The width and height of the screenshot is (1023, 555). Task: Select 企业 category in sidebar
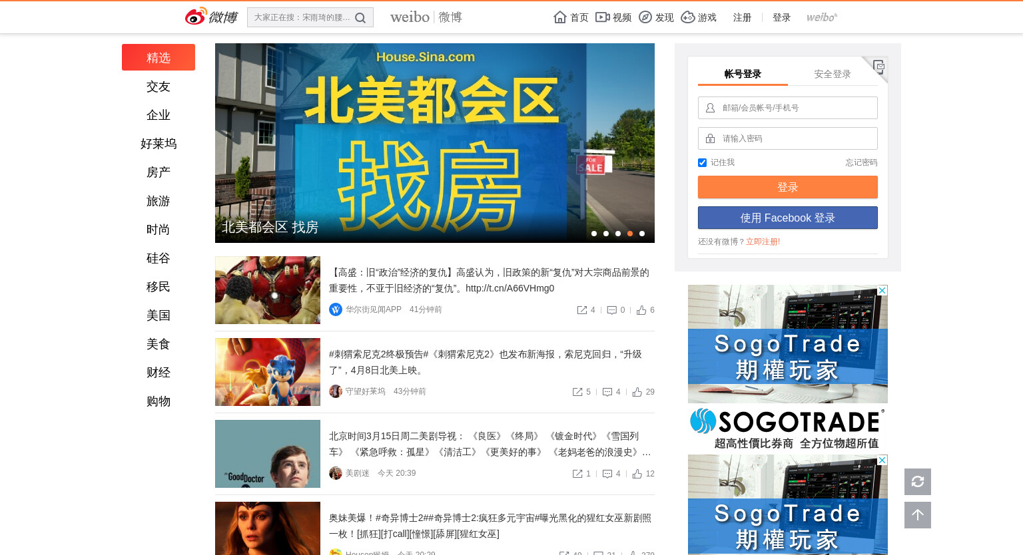pos(159,115)
